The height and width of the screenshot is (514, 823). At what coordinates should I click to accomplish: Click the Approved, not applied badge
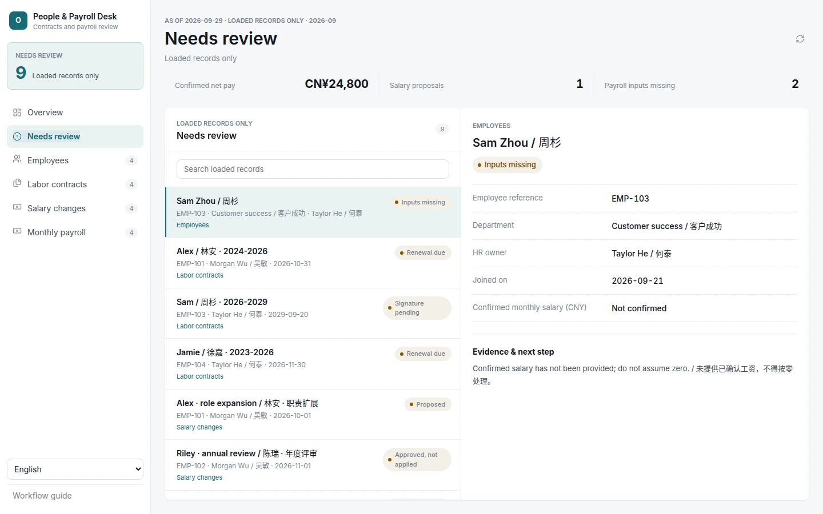[x=417, y=460]
